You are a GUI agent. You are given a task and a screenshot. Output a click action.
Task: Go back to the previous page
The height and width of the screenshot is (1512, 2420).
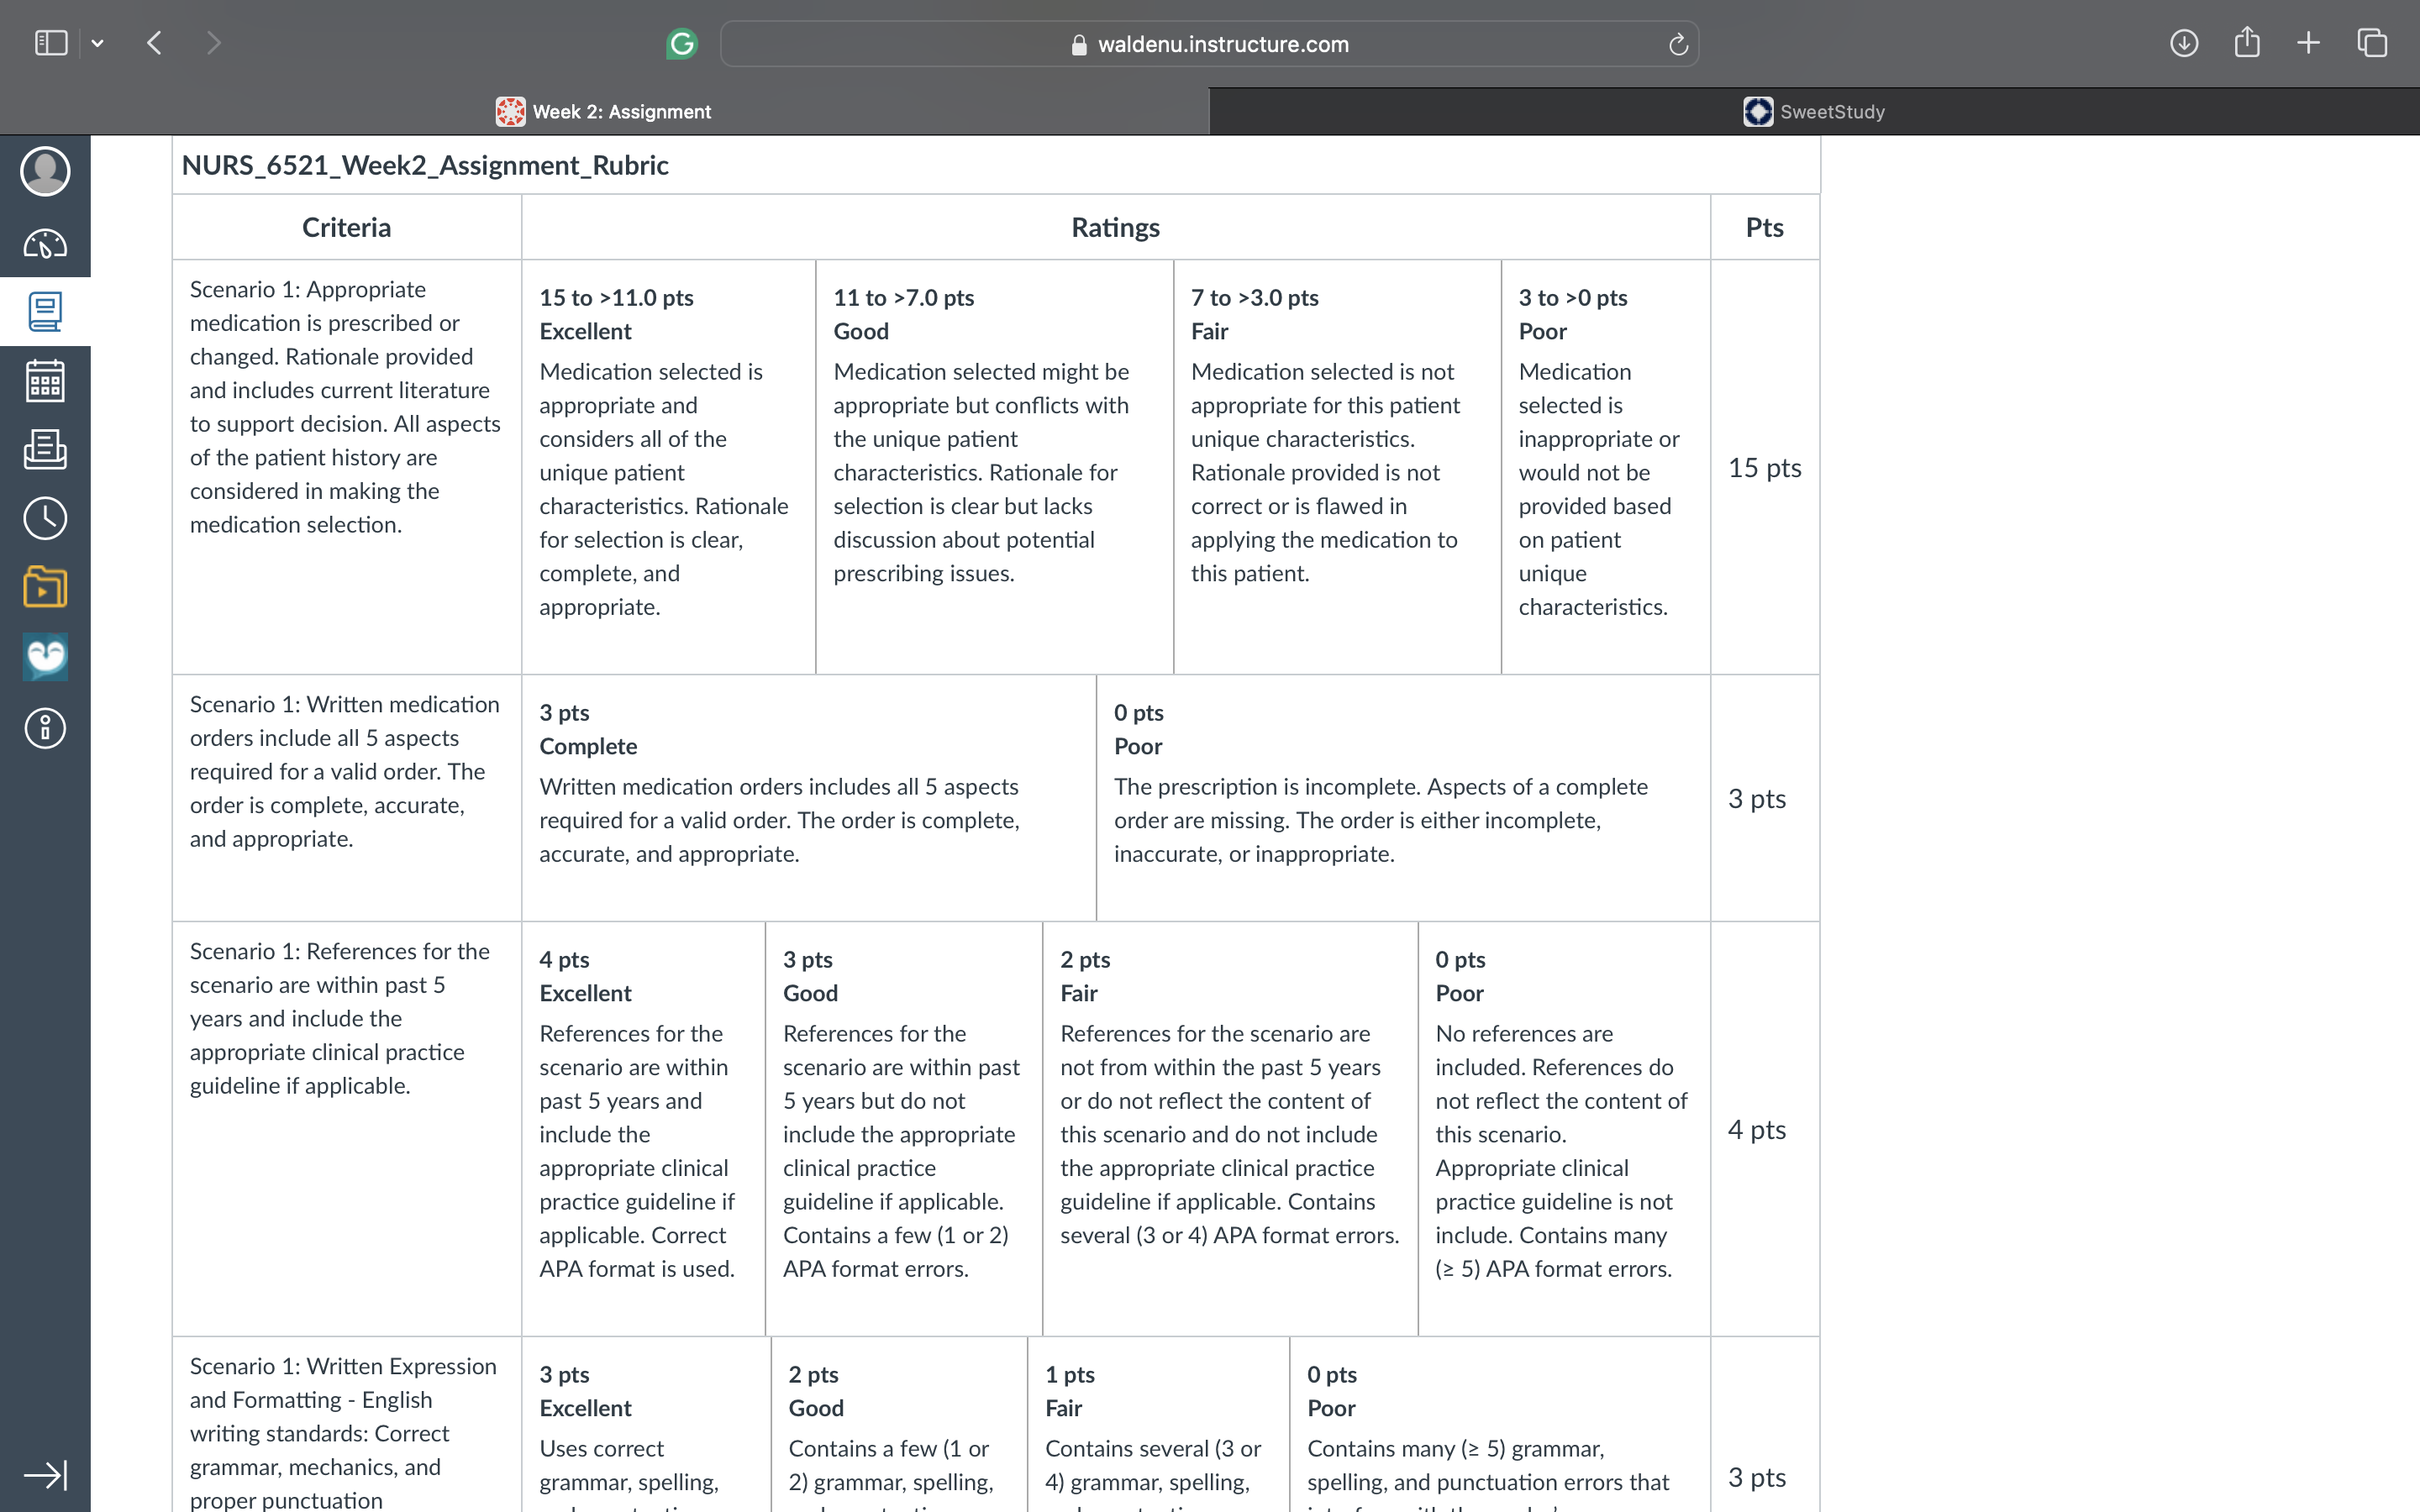pos(154,43)
